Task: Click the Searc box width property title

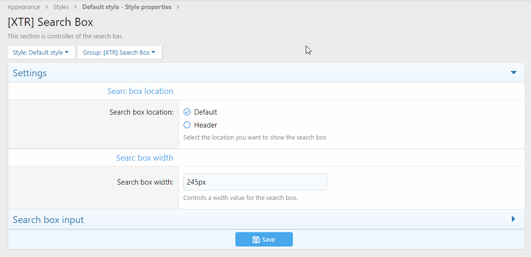Action: [x=144, y=158]
